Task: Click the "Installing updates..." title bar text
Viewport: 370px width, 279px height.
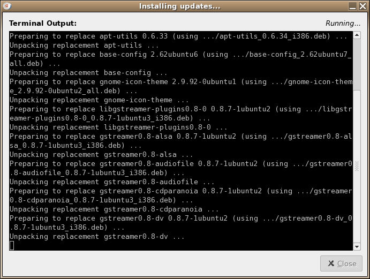Action: click(x=179, y=6)
